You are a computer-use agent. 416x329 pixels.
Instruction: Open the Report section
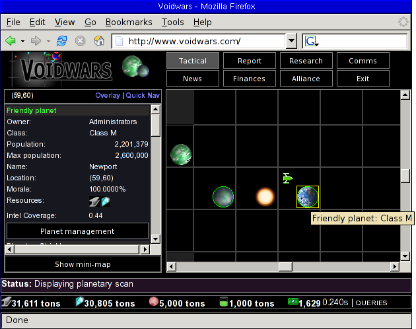(x=250, y=61)
